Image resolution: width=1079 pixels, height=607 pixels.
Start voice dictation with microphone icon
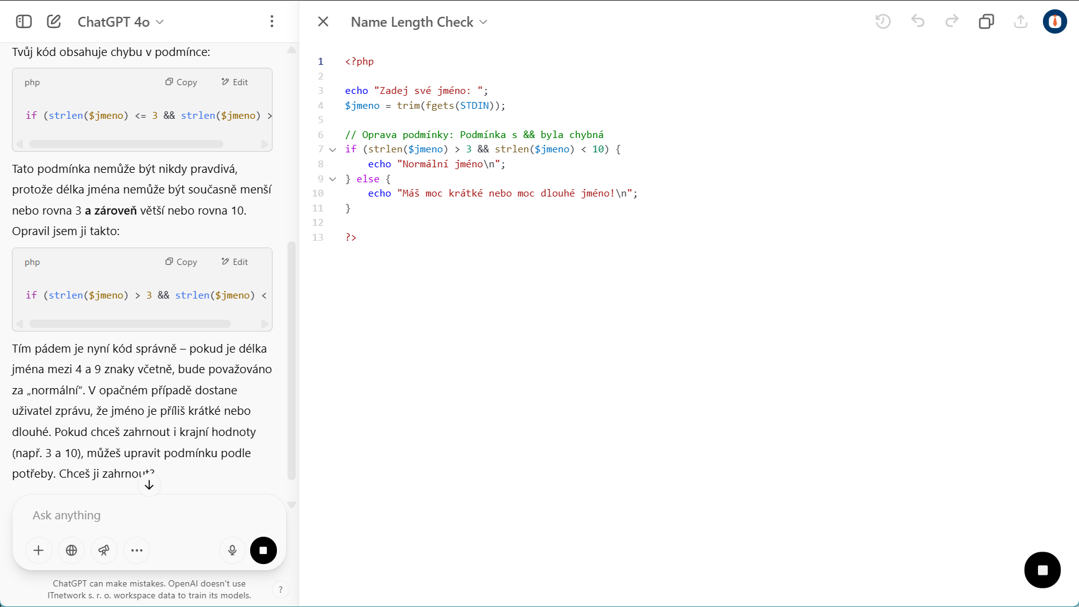coord(232,550)
